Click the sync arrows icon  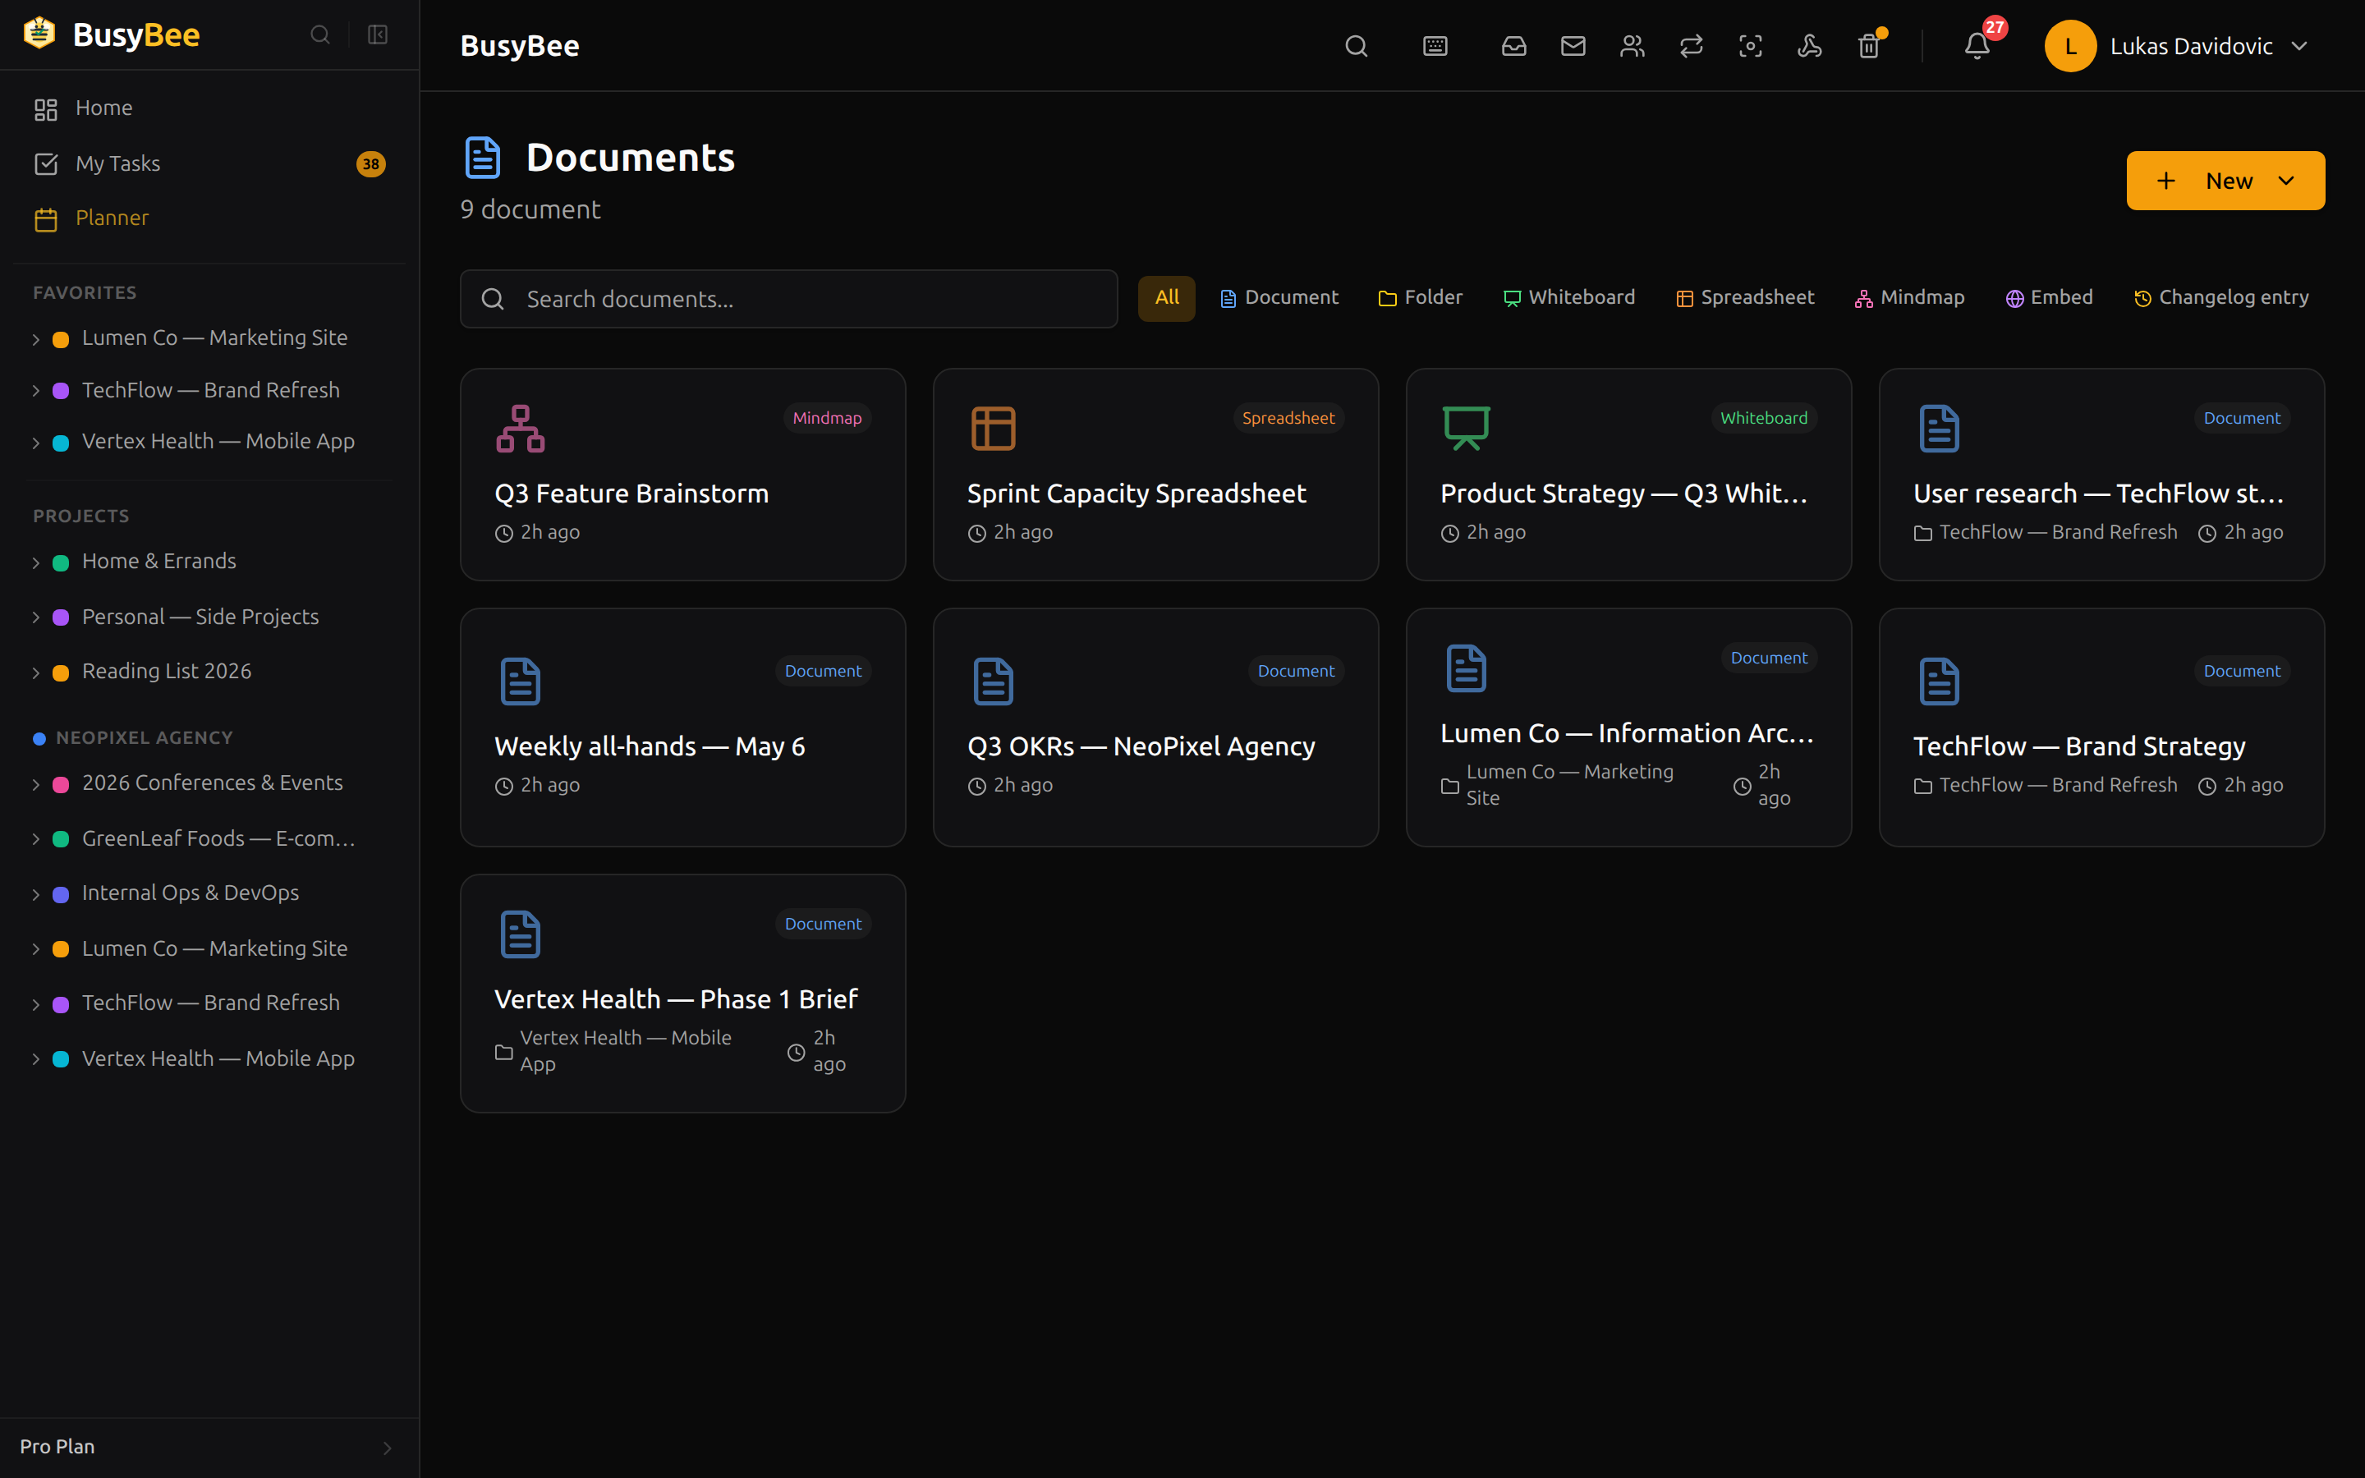pyautogui.click(x=1691, y=46)
